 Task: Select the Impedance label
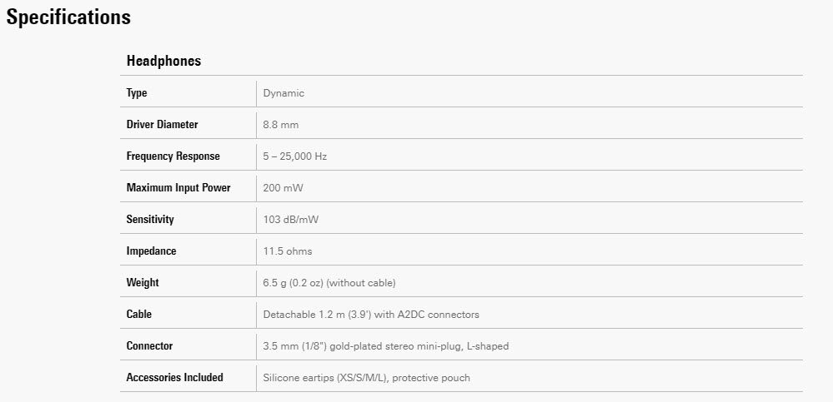[x=151, y=251]
